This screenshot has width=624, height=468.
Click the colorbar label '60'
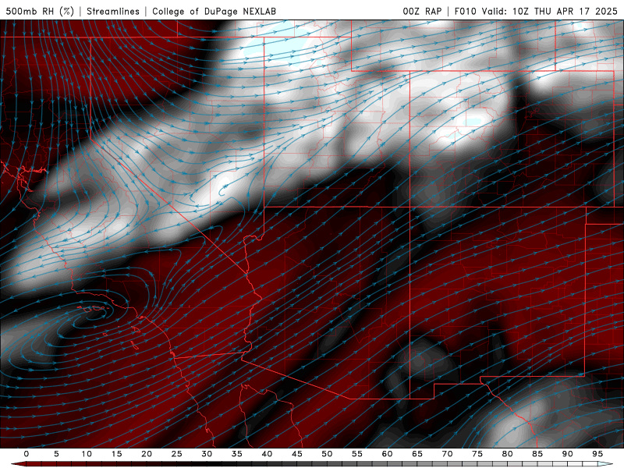click(387, 454)
